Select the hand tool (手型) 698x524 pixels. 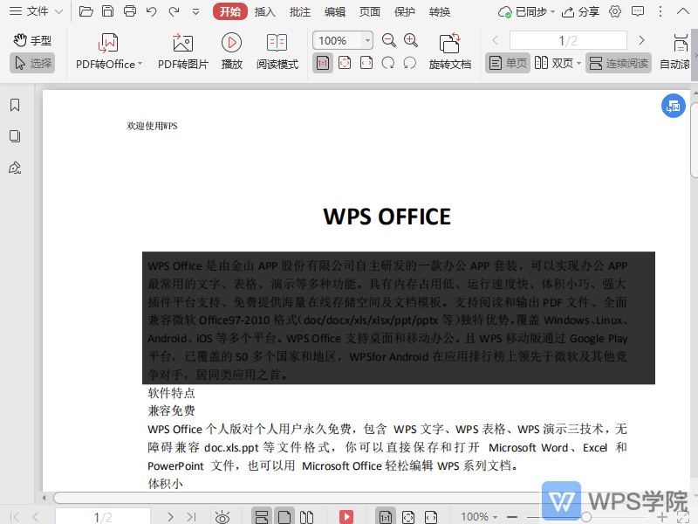click(x=32, y=38)
